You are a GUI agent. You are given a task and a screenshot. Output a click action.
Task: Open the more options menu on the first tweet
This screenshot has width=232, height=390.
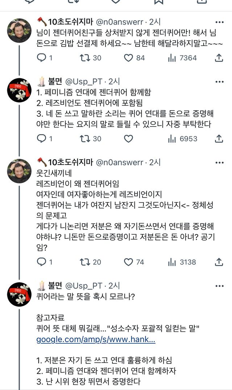[219, 21]
